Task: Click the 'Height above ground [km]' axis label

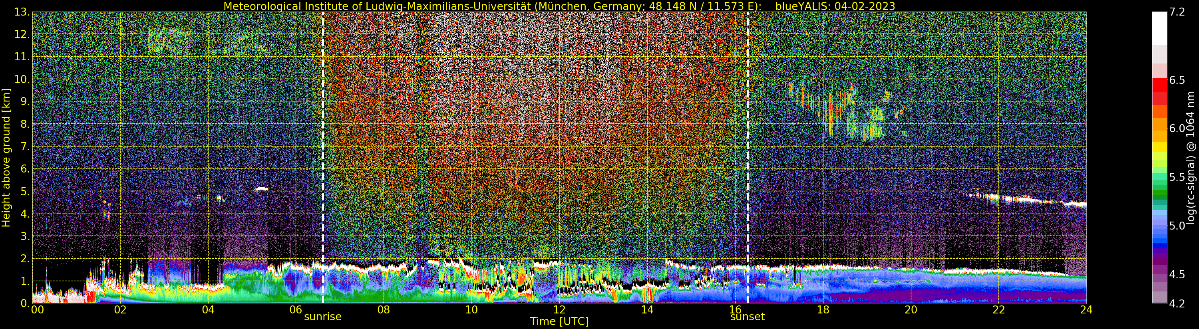Action: pos(6,157)
